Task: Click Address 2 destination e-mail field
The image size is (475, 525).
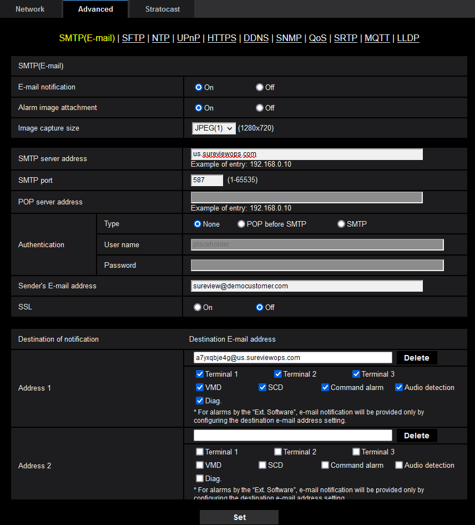Action: [292, 435]
